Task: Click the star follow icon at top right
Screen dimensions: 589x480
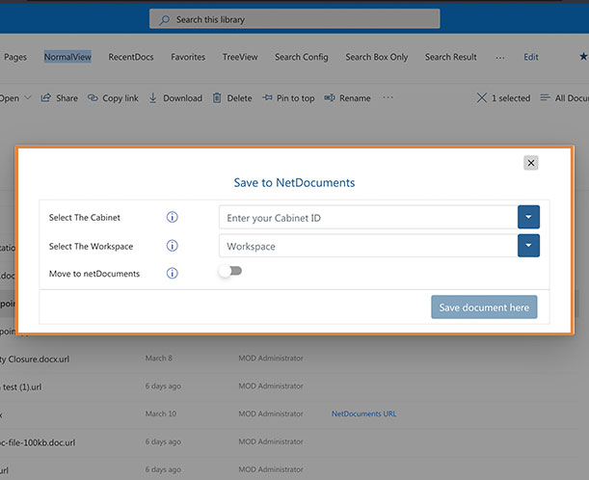Action: pos(583,57)
